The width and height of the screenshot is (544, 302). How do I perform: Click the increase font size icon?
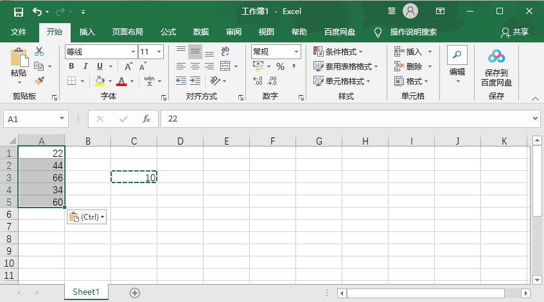tap(128, 66)
